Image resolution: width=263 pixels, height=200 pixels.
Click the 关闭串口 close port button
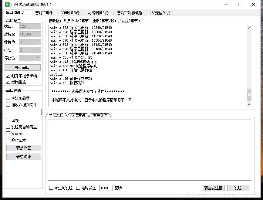[x=23, y=67]
